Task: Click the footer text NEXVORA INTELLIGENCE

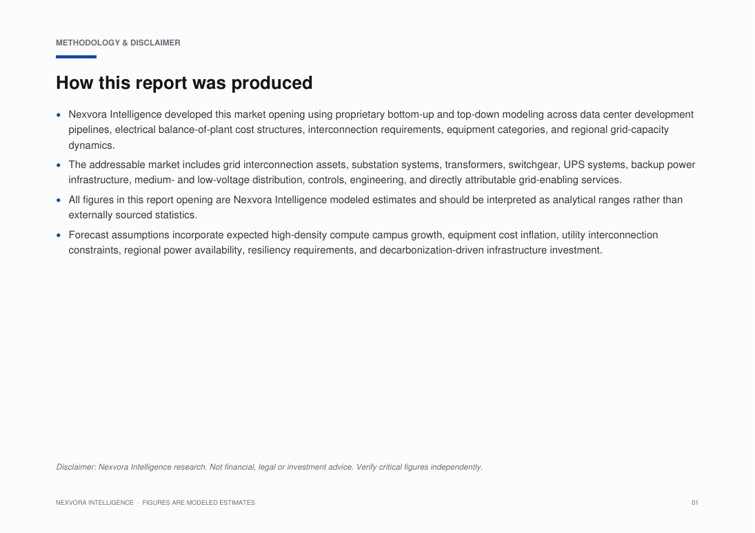Action: click(94, 503)
